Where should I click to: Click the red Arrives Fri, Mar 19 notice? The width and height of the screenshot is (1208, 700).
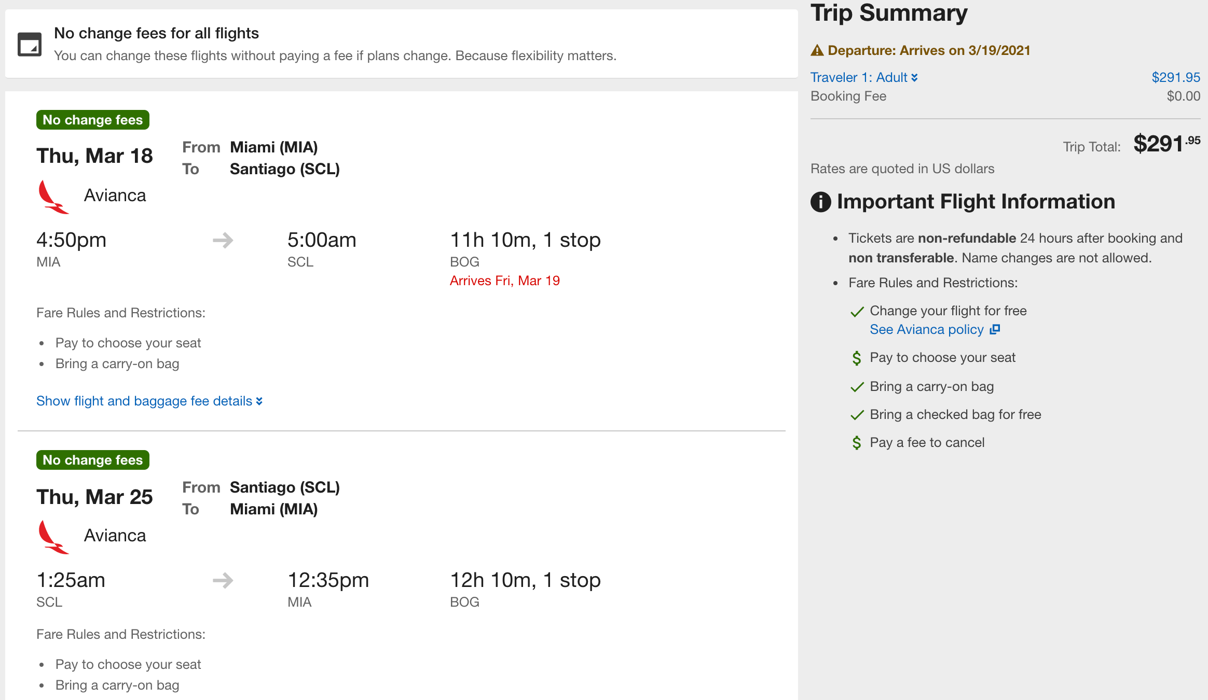tap(505, 281)
